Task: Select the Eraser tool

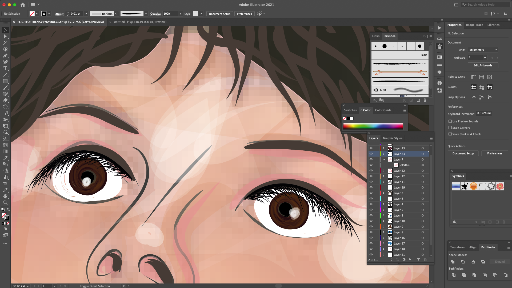Action: point(5,101)
